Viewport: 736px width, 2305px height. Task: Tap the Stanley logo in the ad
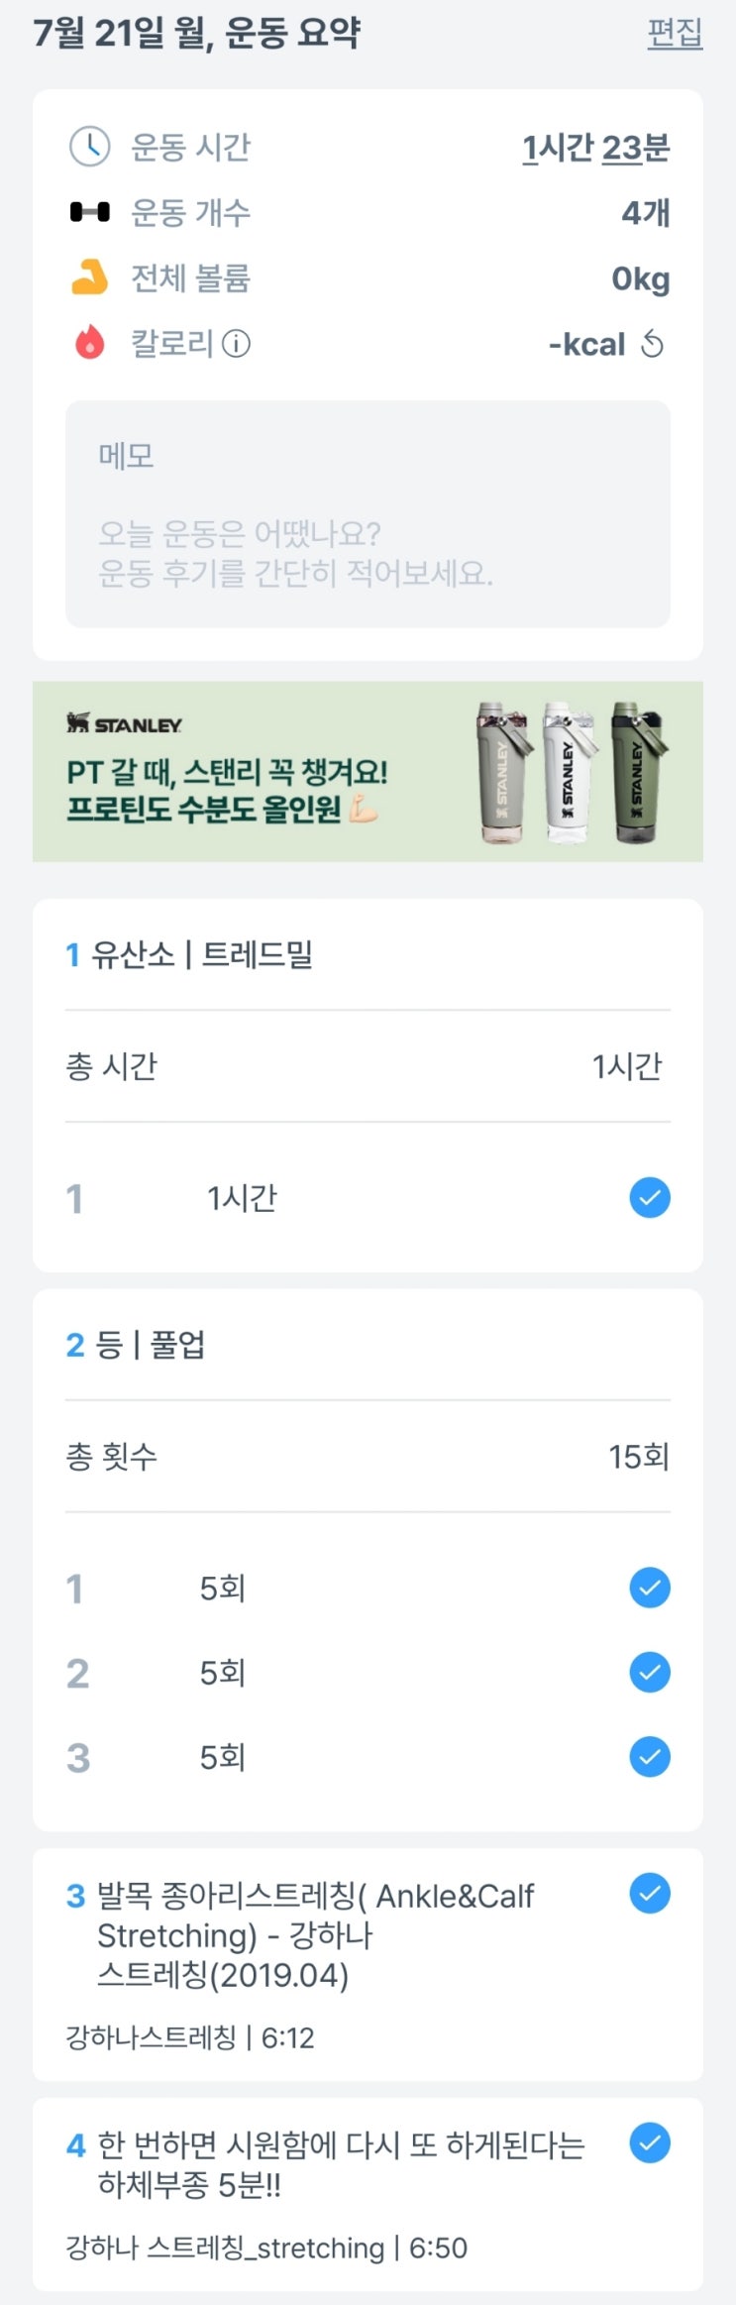click(x=125, y=724)
